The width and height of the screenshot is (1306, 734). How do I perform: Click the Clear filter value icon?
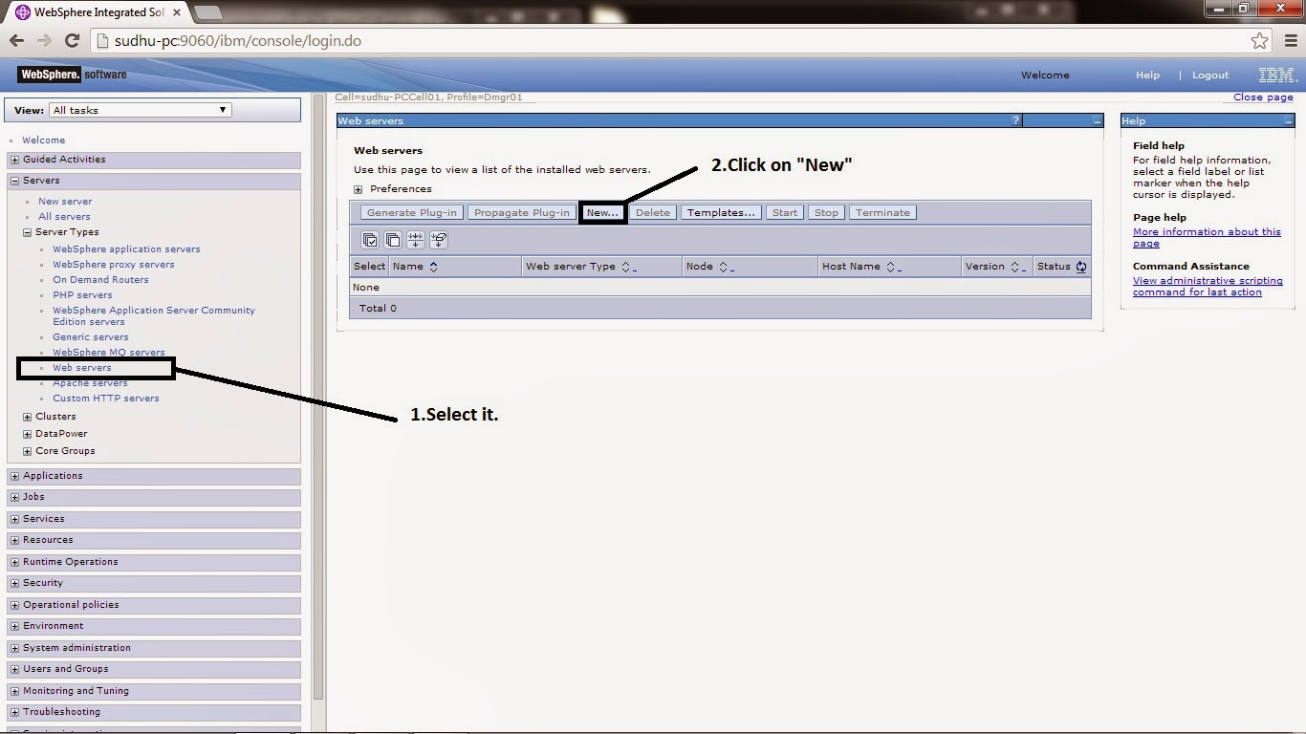click(439, 239)
